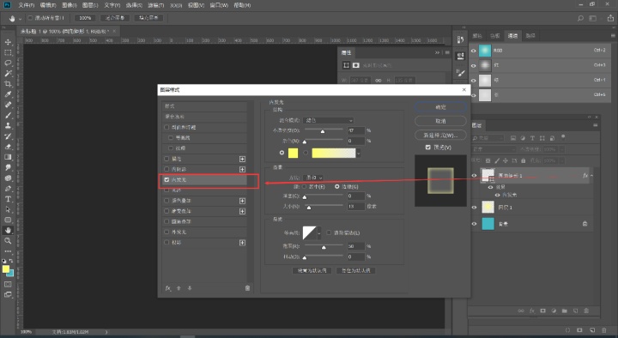
Task: Click the search icon at top right
Action: pyautogui.click(x=580, y=18)
